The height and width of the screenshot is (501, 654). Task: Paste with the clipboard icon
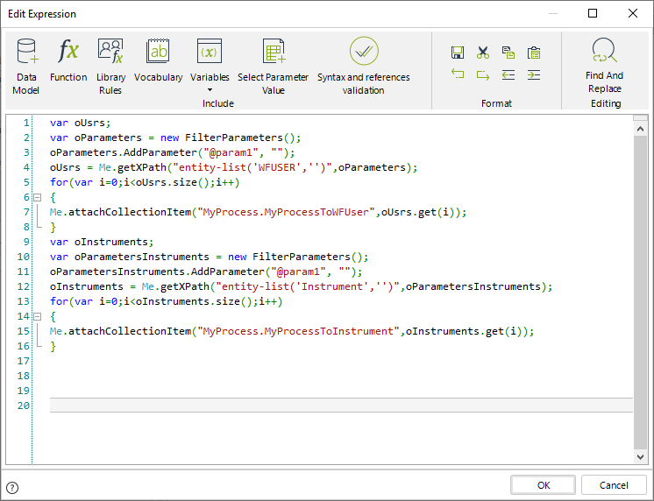point(534,53)
